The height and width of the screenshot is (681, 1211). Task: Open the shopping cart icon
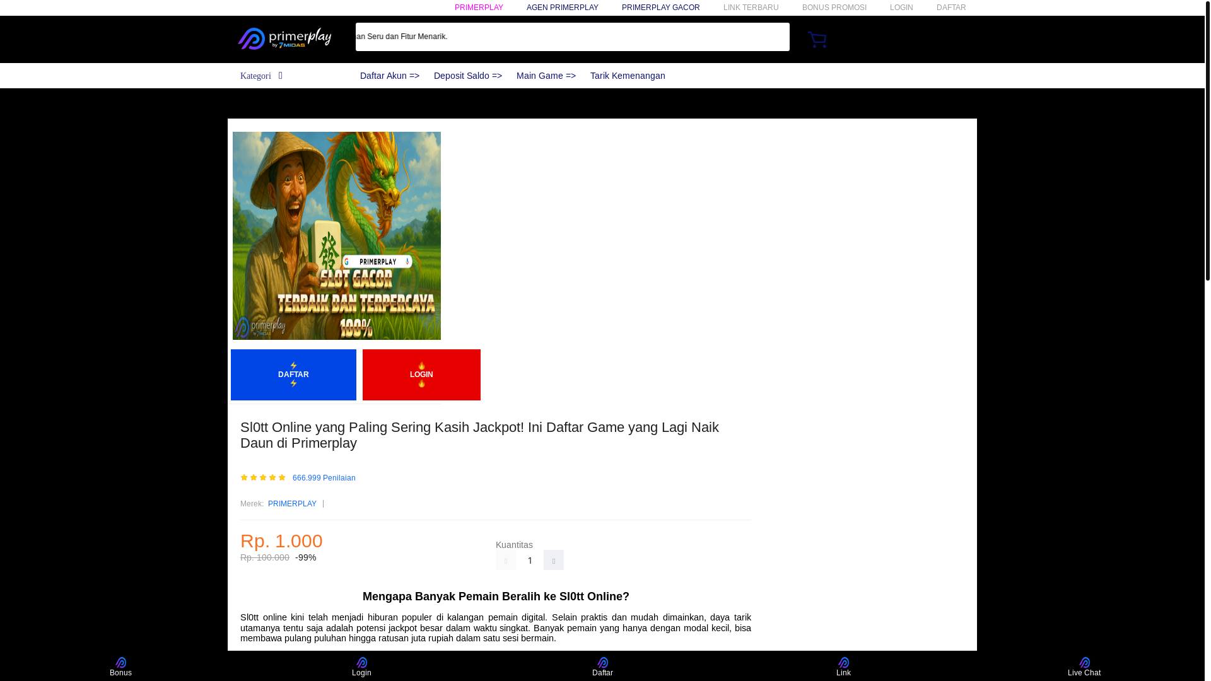coord(817,39)
